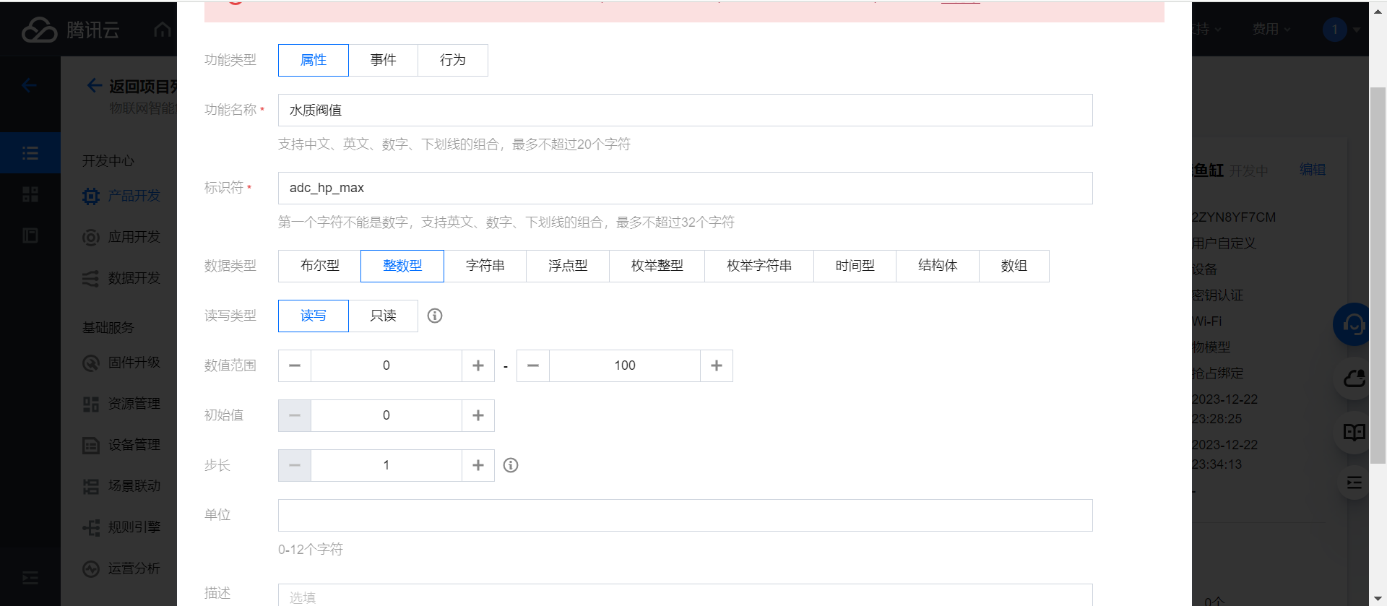Go back via 返回项目 arrow link
Viewport: 1387px width, 606px height.
tap(95, 86)
